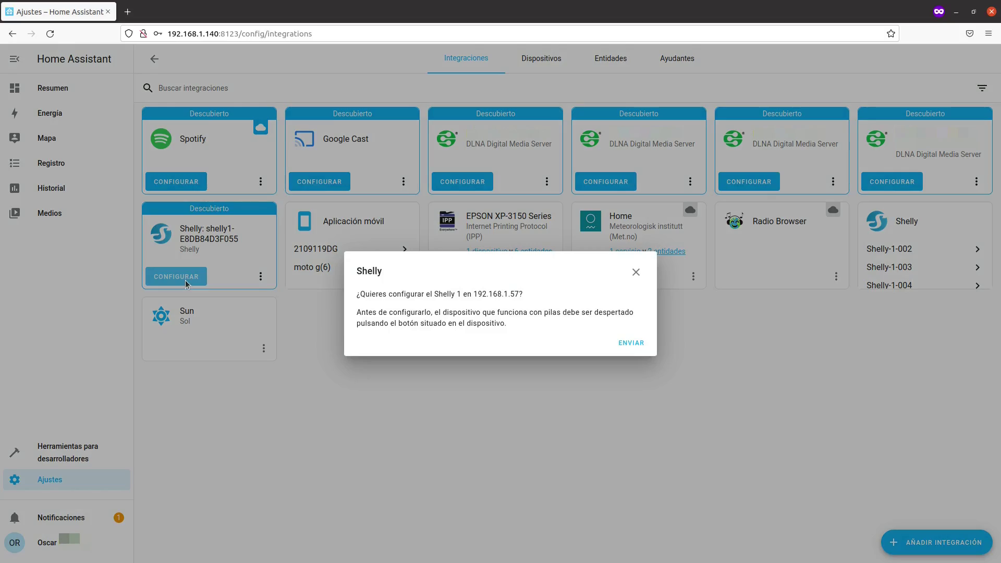Viewport: 1001px width, 563px height.
Task: Expand the Shelly-1-003 entry chevron
Action: [x=977, y=267]
